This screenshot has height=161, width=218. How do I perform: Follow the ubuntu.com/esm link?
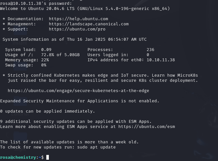pyautogui.click(x=147, y=127)
